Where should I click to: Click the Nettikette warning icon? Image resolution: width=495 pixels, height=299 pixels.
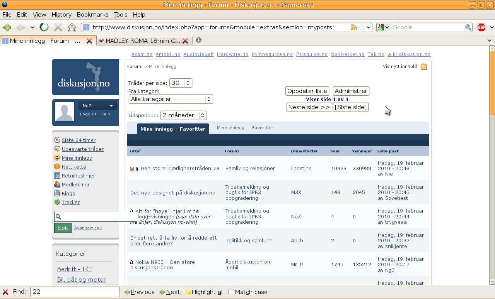(57, 167)
